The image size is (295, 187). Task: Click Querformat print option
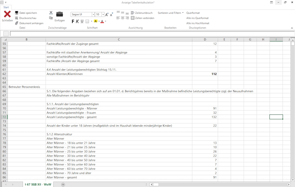pyautogui.click(x=193, y=13)
